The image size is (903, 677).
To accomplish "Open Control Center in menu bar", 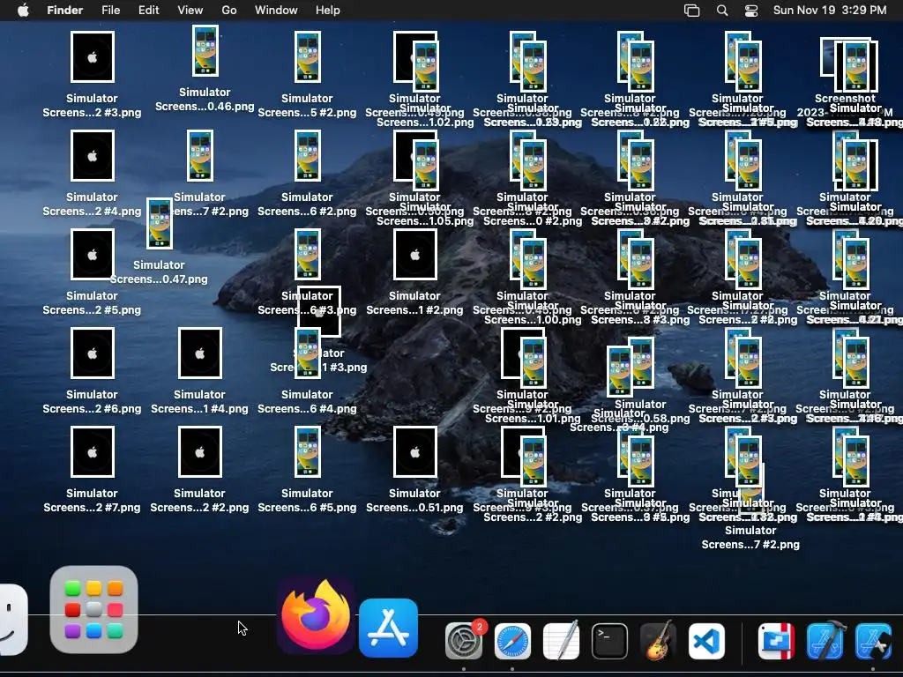I will click(x=751, y=11).
